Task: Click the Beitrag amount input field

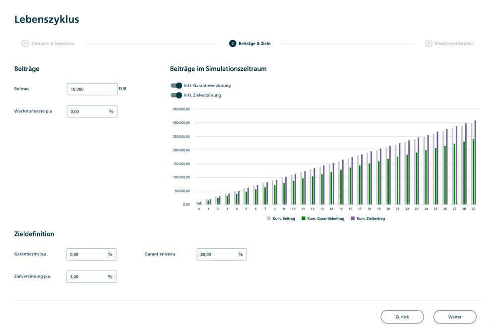Action: click(x=92, y=89)
